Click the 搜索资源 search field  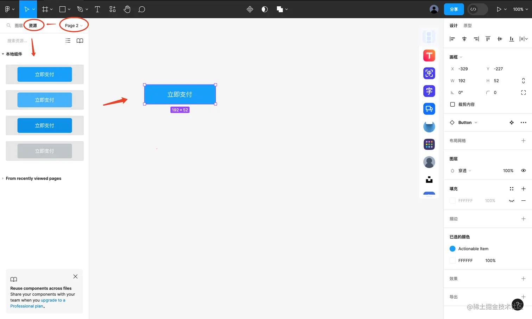(x=33, y=41)
